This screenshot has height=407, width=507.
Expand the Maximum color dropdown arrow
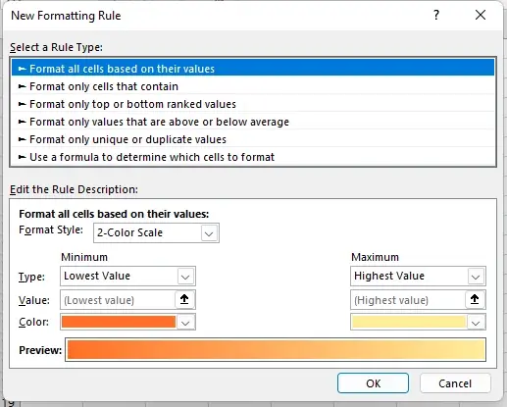476,323
